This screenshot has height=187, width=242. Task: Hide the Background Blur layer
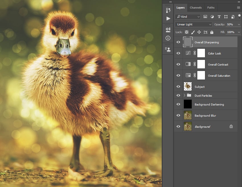(178, 115)
